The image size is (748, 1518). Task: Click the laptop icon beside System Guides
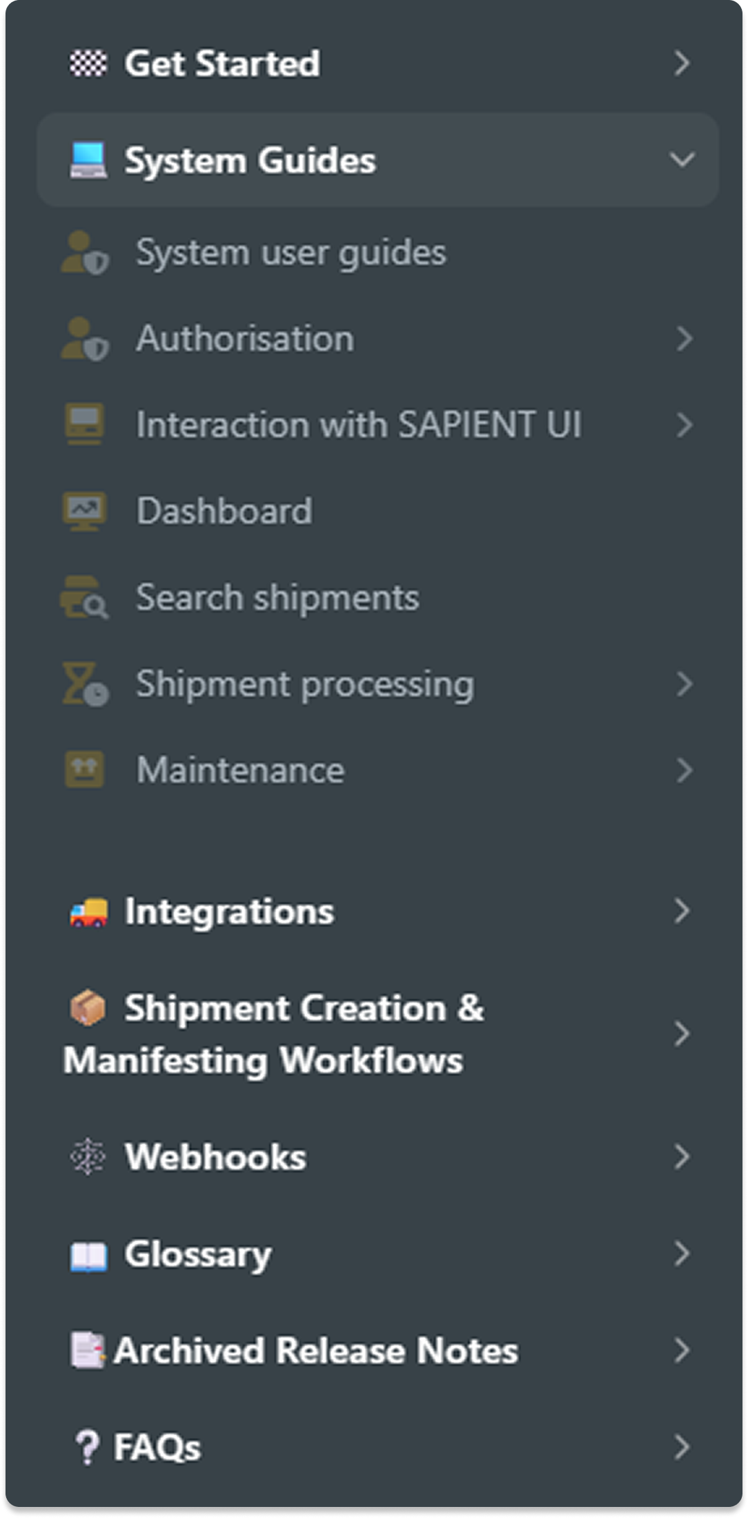(88, 160)
